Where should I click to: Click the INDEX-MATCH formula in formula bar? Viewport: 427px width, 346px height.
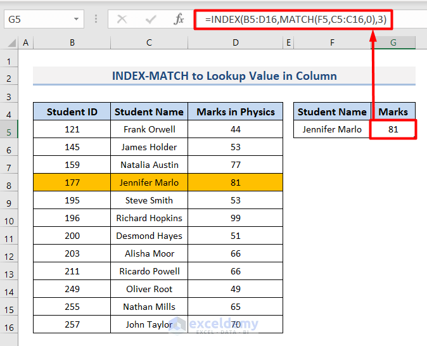pyautogui.click(x=296, y=20)
